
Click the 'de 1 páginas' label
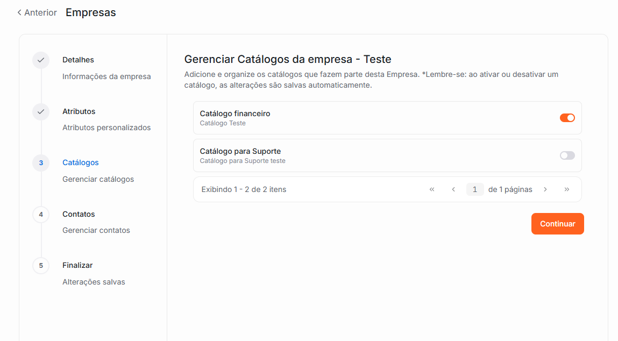pyautogui.click(x=510, y=190)
